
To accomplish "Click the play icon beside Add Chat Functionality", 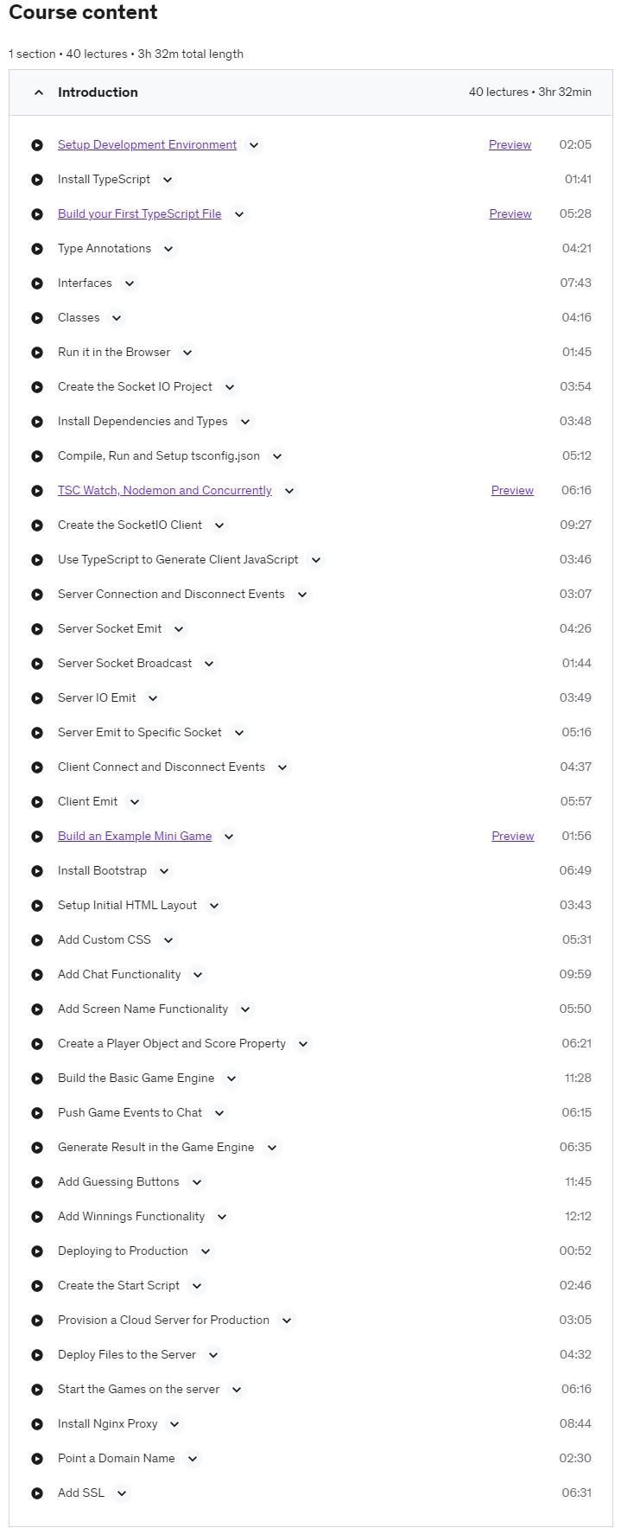I will (x=37, y=975).
